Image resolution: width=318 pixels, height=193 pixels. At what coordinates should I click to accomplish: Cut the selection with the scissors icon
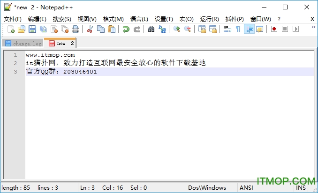[90, 29]
